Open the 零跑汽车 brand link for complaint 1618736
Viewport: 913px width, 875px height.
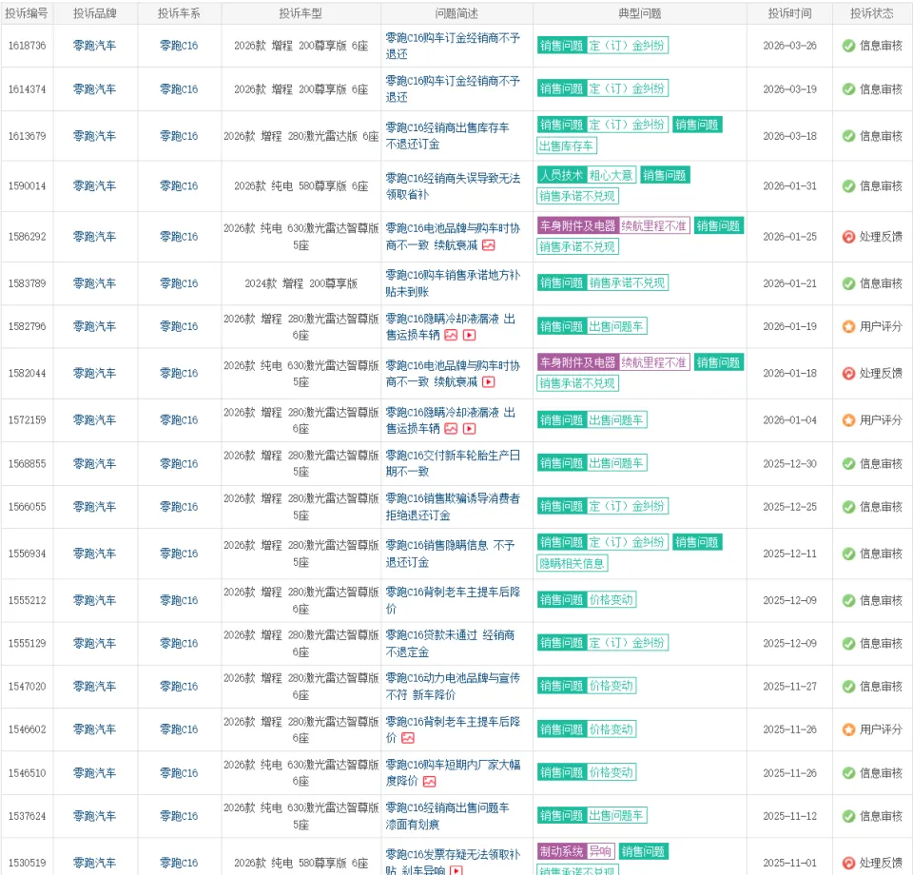click(95, 46)
